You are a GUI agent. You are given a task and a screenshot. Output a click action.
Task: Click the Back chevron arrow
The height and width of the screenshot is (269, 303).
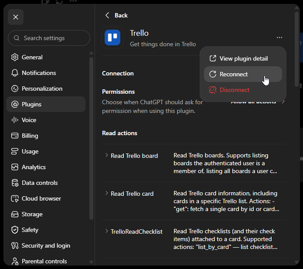[x=107, y=15]
